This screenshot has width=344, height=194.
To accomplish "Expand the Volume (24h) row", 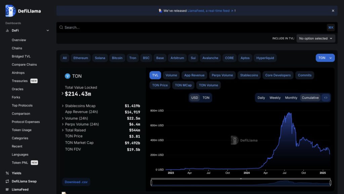I will click(63, 118).
